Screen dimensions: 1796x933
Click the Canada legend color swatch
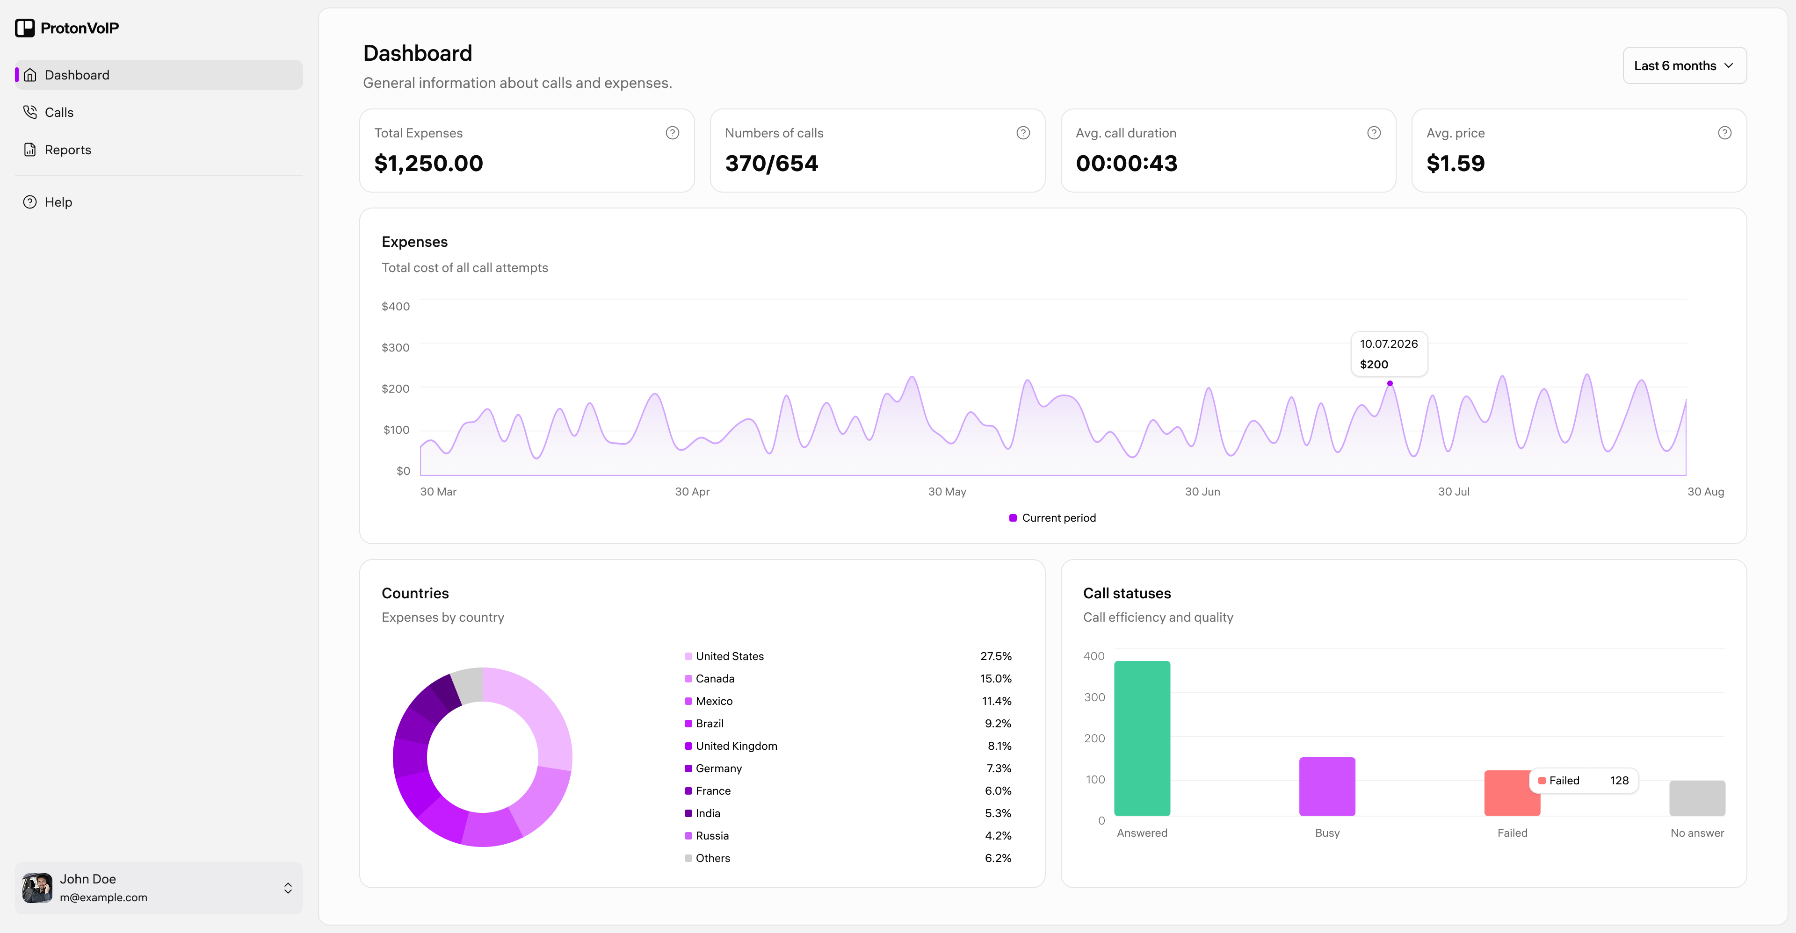tap(688, 679)
